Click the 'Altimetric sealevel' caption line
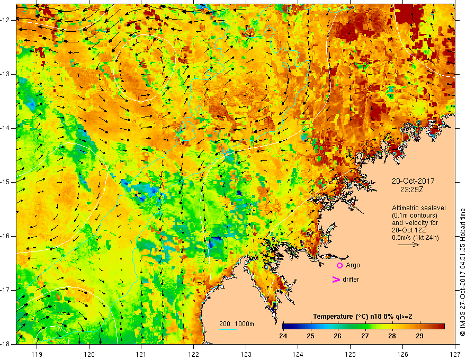Image resolution: width=466 pixels, height=360 pixels. 419,208
